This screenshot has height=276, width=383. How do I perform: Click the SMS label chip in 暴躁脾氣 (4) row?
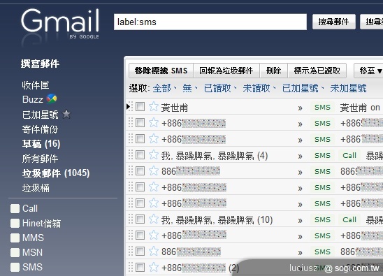click(322, 155)
